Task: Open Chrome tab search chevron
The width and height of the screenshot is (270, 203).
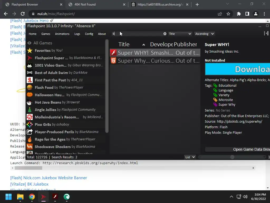Action: click(228, 4)
